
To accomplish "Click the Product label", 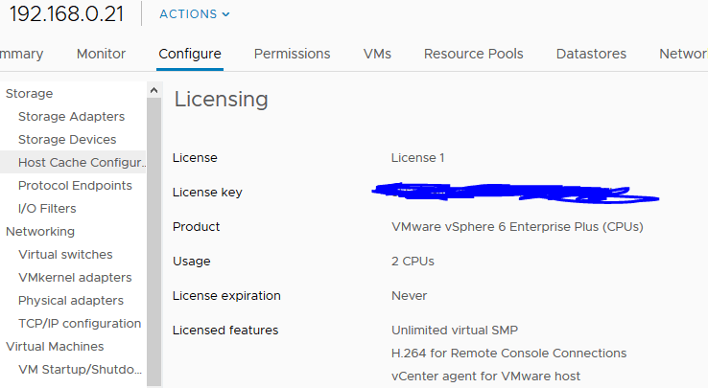I will [x=196, y=226].
